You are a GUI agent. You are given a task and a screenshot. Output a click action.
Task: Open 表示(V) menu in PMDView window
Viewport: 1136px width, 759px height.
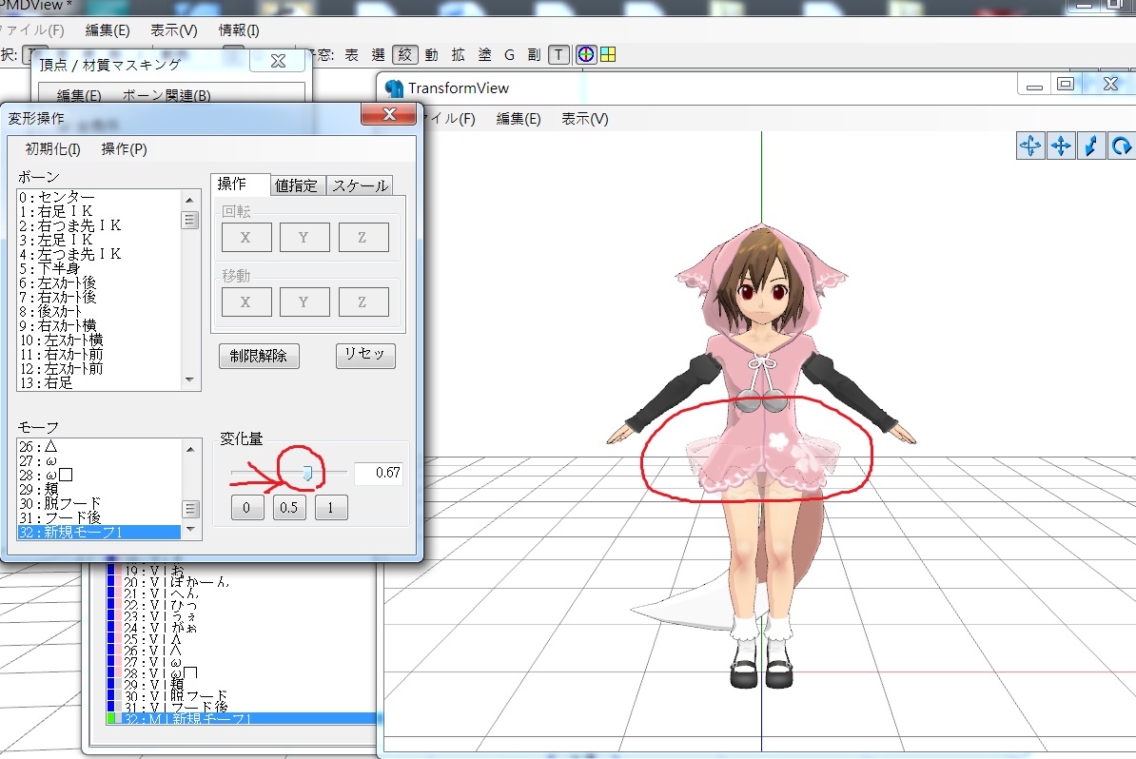(174, 30)
